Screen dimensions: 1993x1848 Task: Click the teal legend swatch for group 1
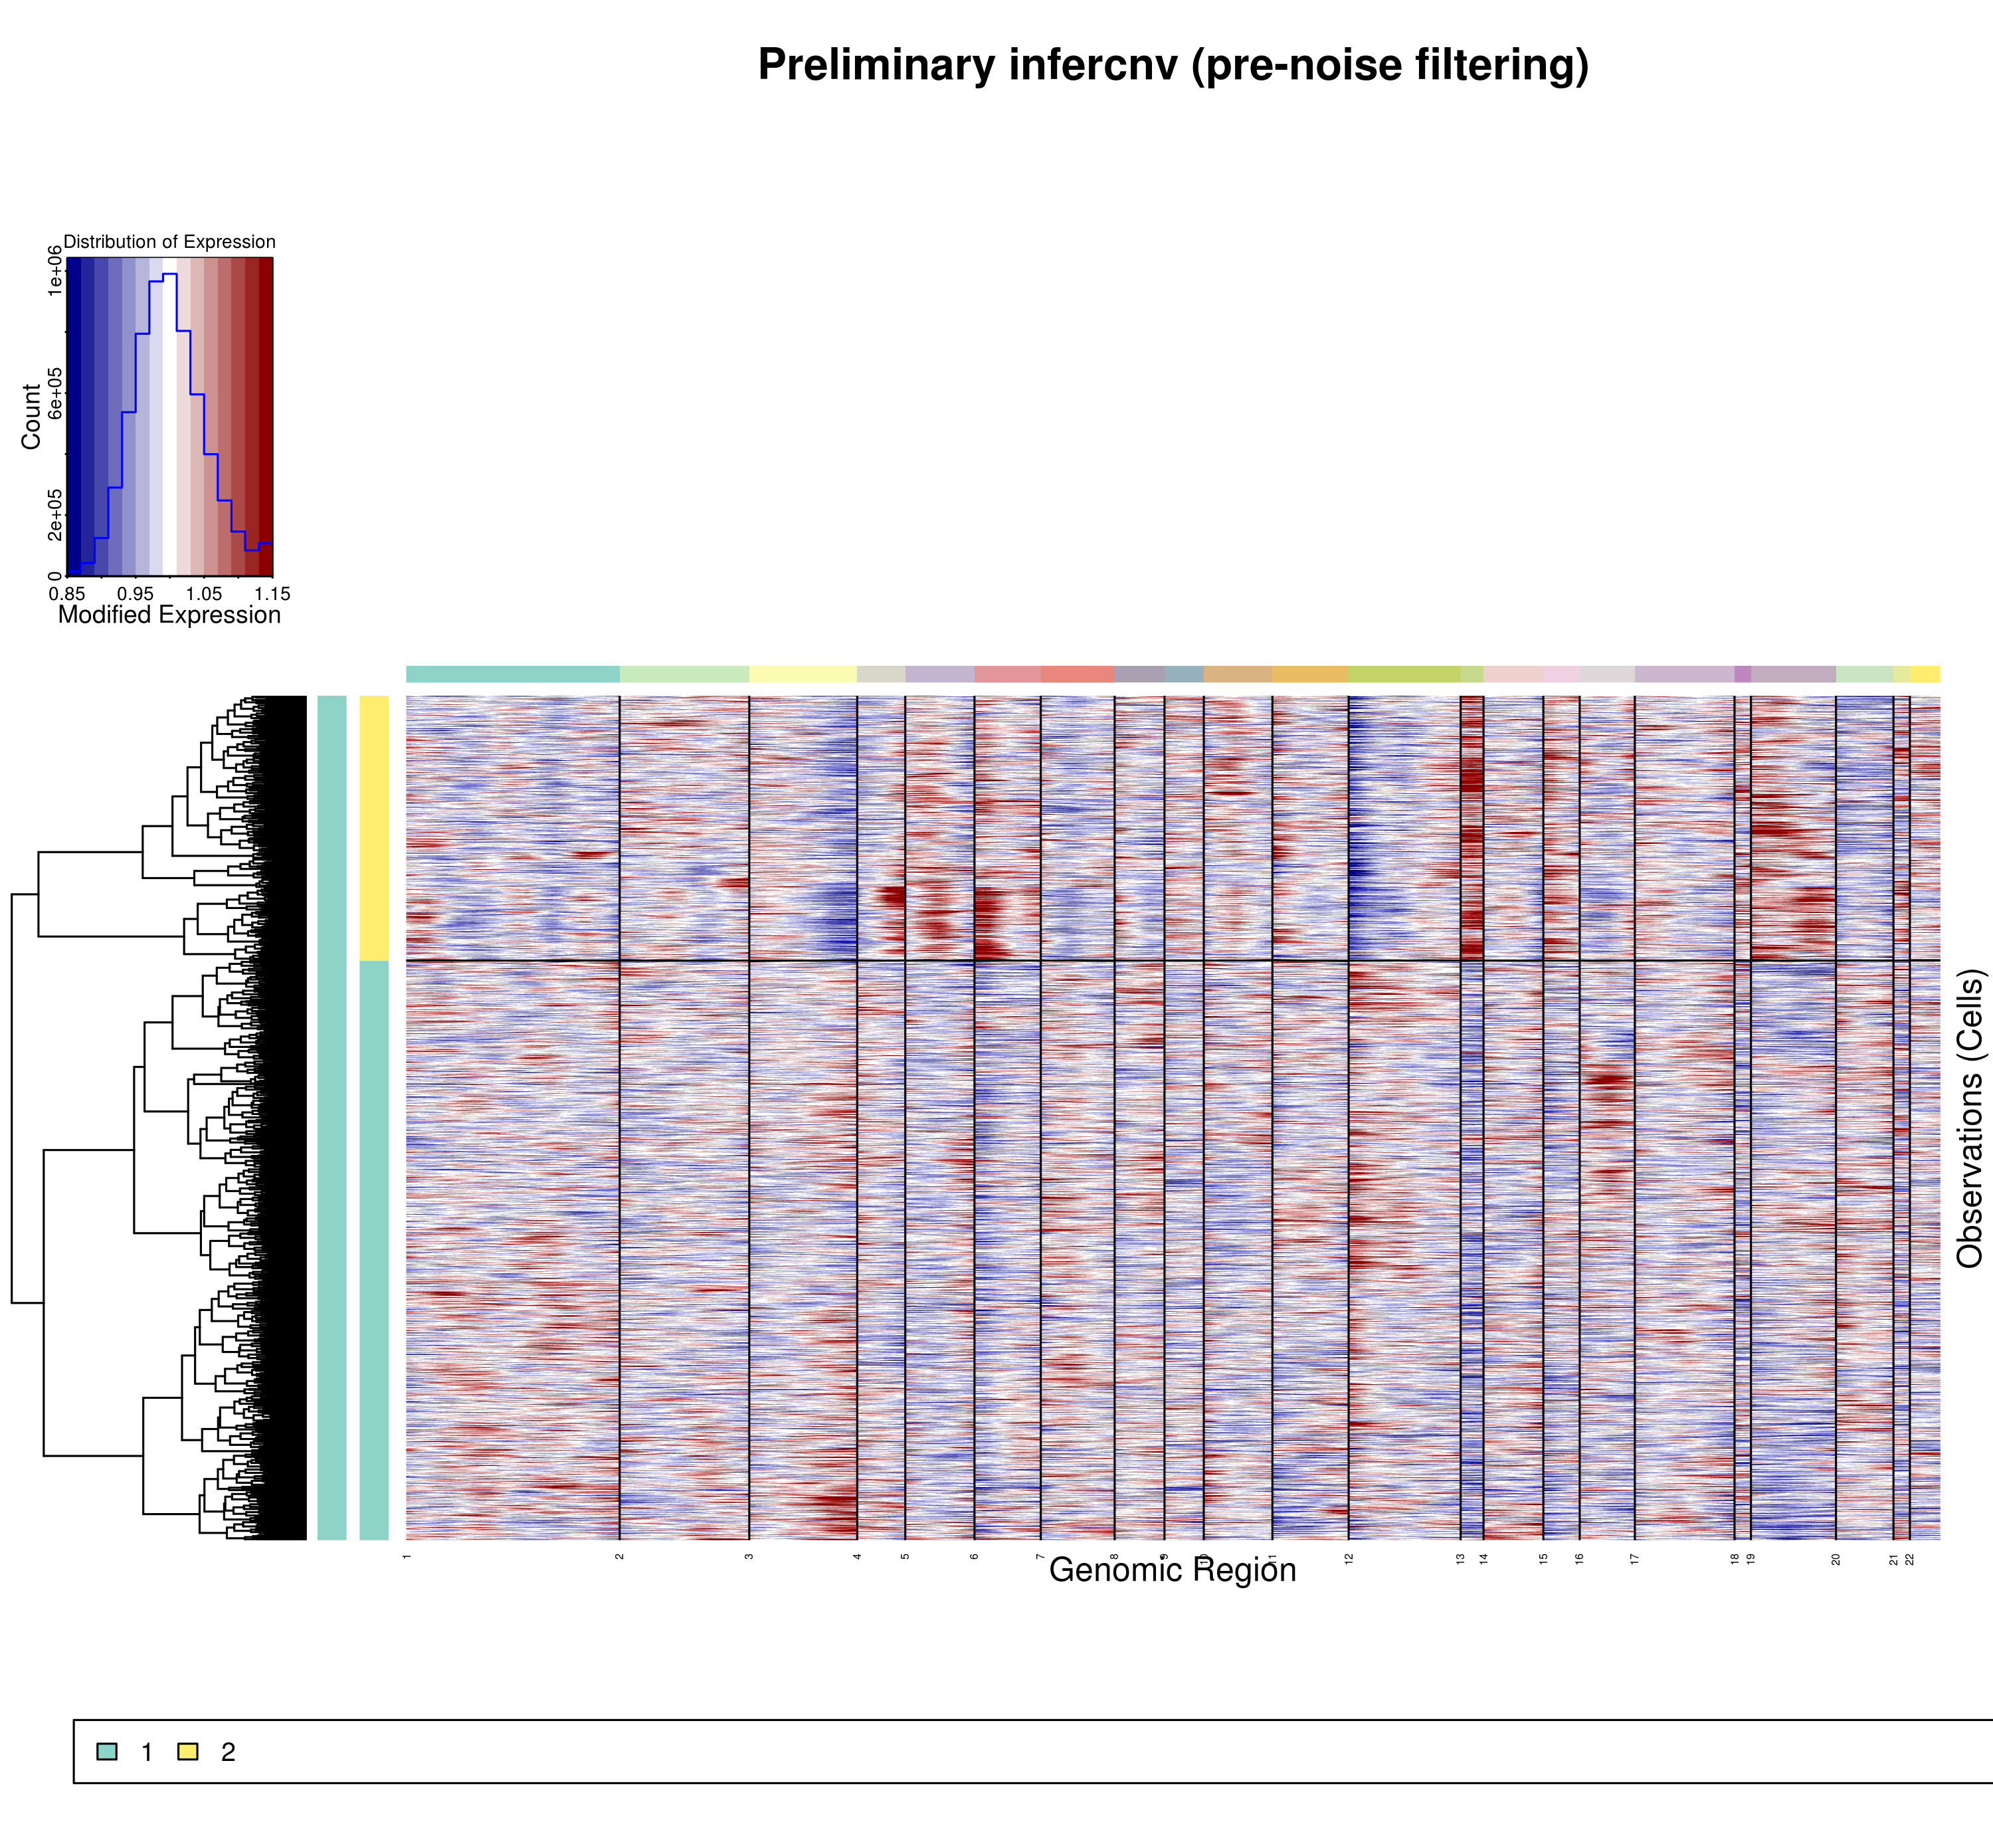tap(107, 1751)
